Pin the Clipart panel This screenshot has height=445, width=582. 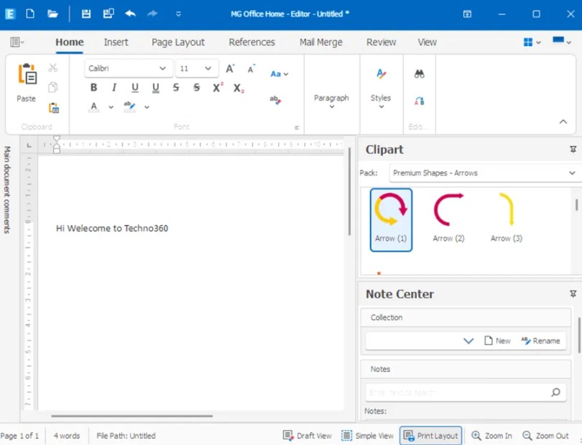tap(573, 150)
